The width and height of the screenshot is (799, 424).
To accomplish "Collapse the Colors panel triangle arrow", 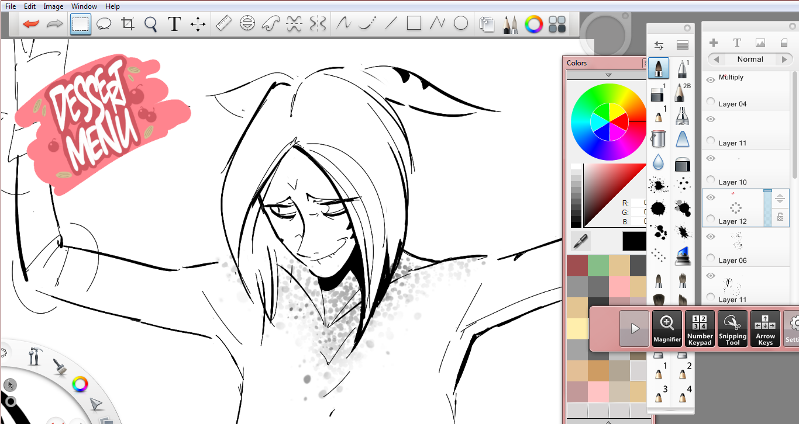I will [608, 75].
